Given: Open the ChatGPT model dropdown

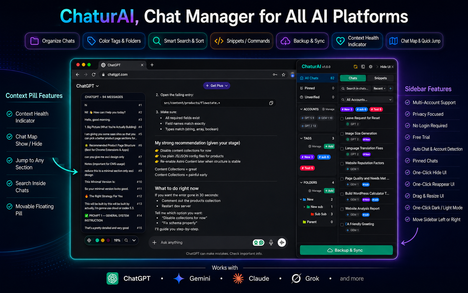Looking at the screenshot, I should click(x=87, y=86).
